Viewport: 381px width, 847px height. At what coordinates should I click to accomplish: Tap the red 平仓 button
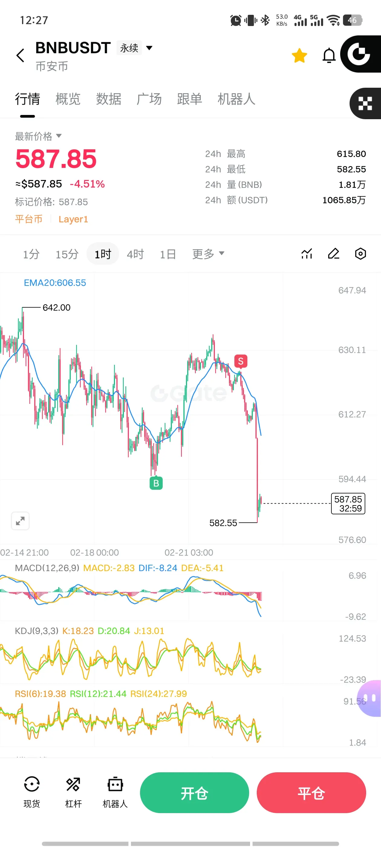(x=311, y=793)
